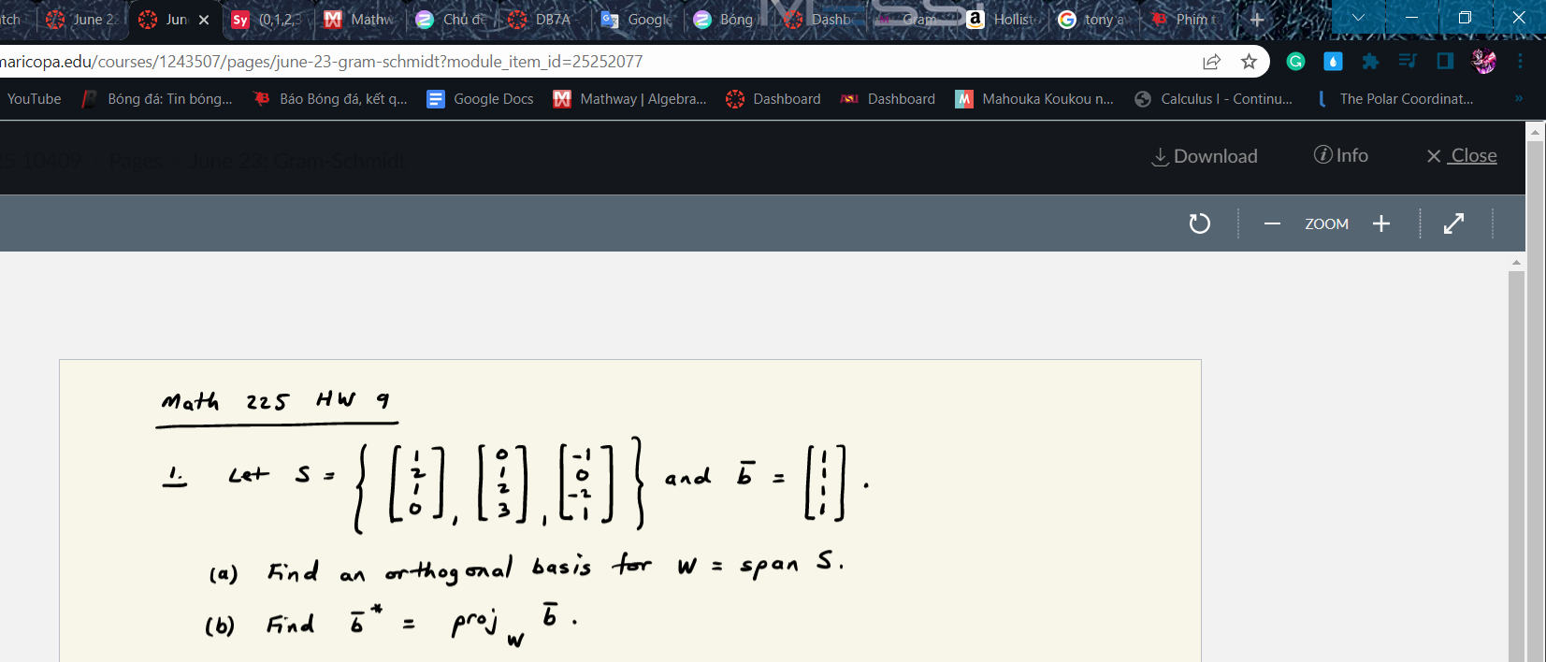Open 'Báo Bóng đá, kết q...' bookmark
Screen dimensions: 1546x662
click(x=330, y=99)
